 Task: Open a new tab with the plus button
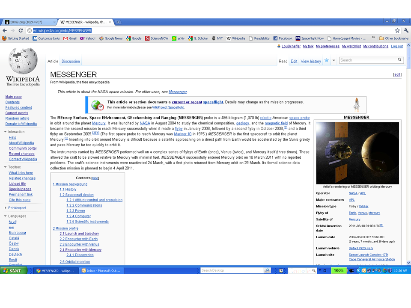tap(118, 22)
